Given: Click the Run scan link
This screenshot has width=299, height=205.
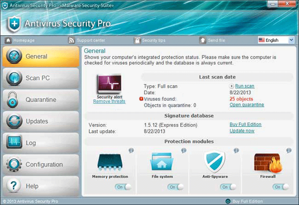Looking at the screenshot, I should click(x=244, y=86).
